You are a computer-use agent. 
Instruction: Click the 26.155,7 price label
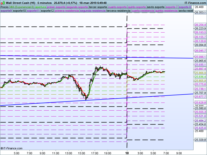pyautogui.click(x=200, y=37)
